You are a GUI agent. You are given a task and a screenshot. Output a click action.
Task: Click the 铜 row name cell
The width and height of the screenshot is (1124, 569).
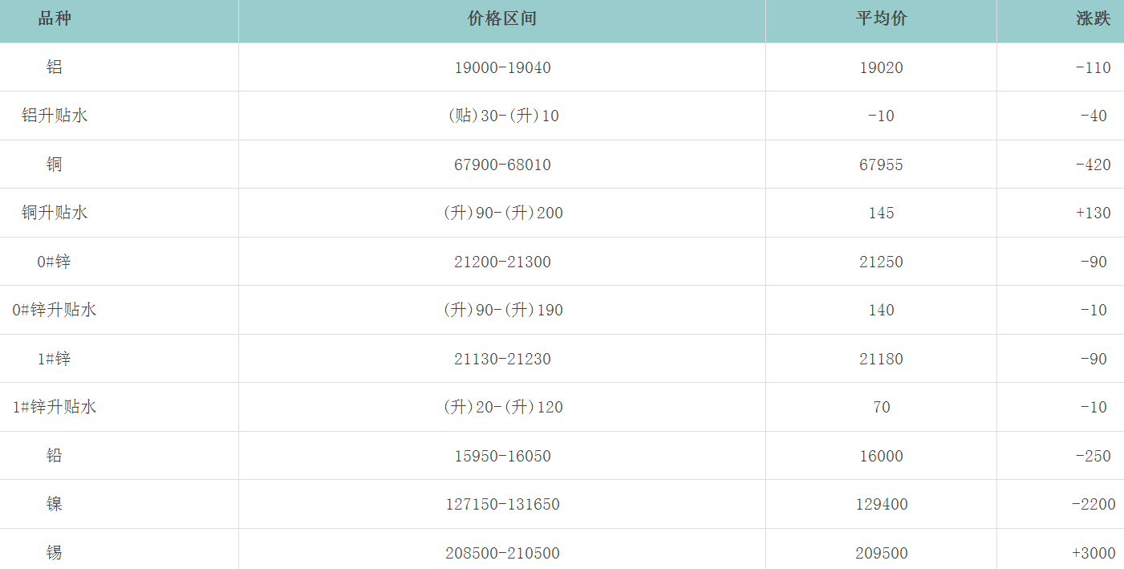click(x=55, y=165)
